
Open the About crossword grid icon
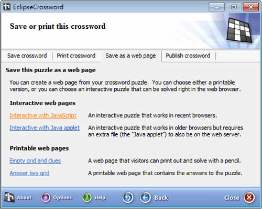click(x=9, y=198)
